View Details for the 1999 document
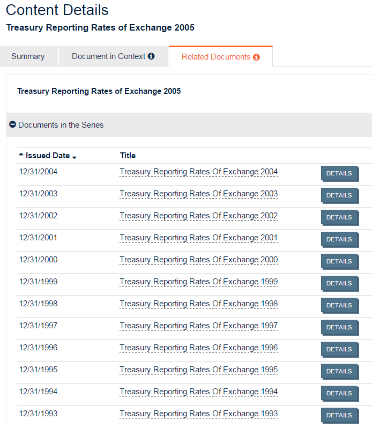 tap(339, 283)
